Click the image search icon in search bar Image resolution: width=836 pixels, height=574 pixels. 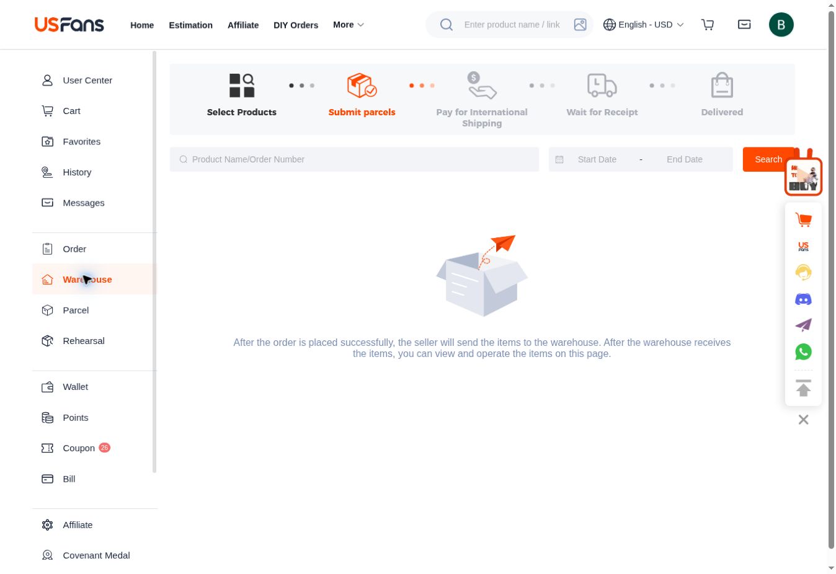(580, 25)
